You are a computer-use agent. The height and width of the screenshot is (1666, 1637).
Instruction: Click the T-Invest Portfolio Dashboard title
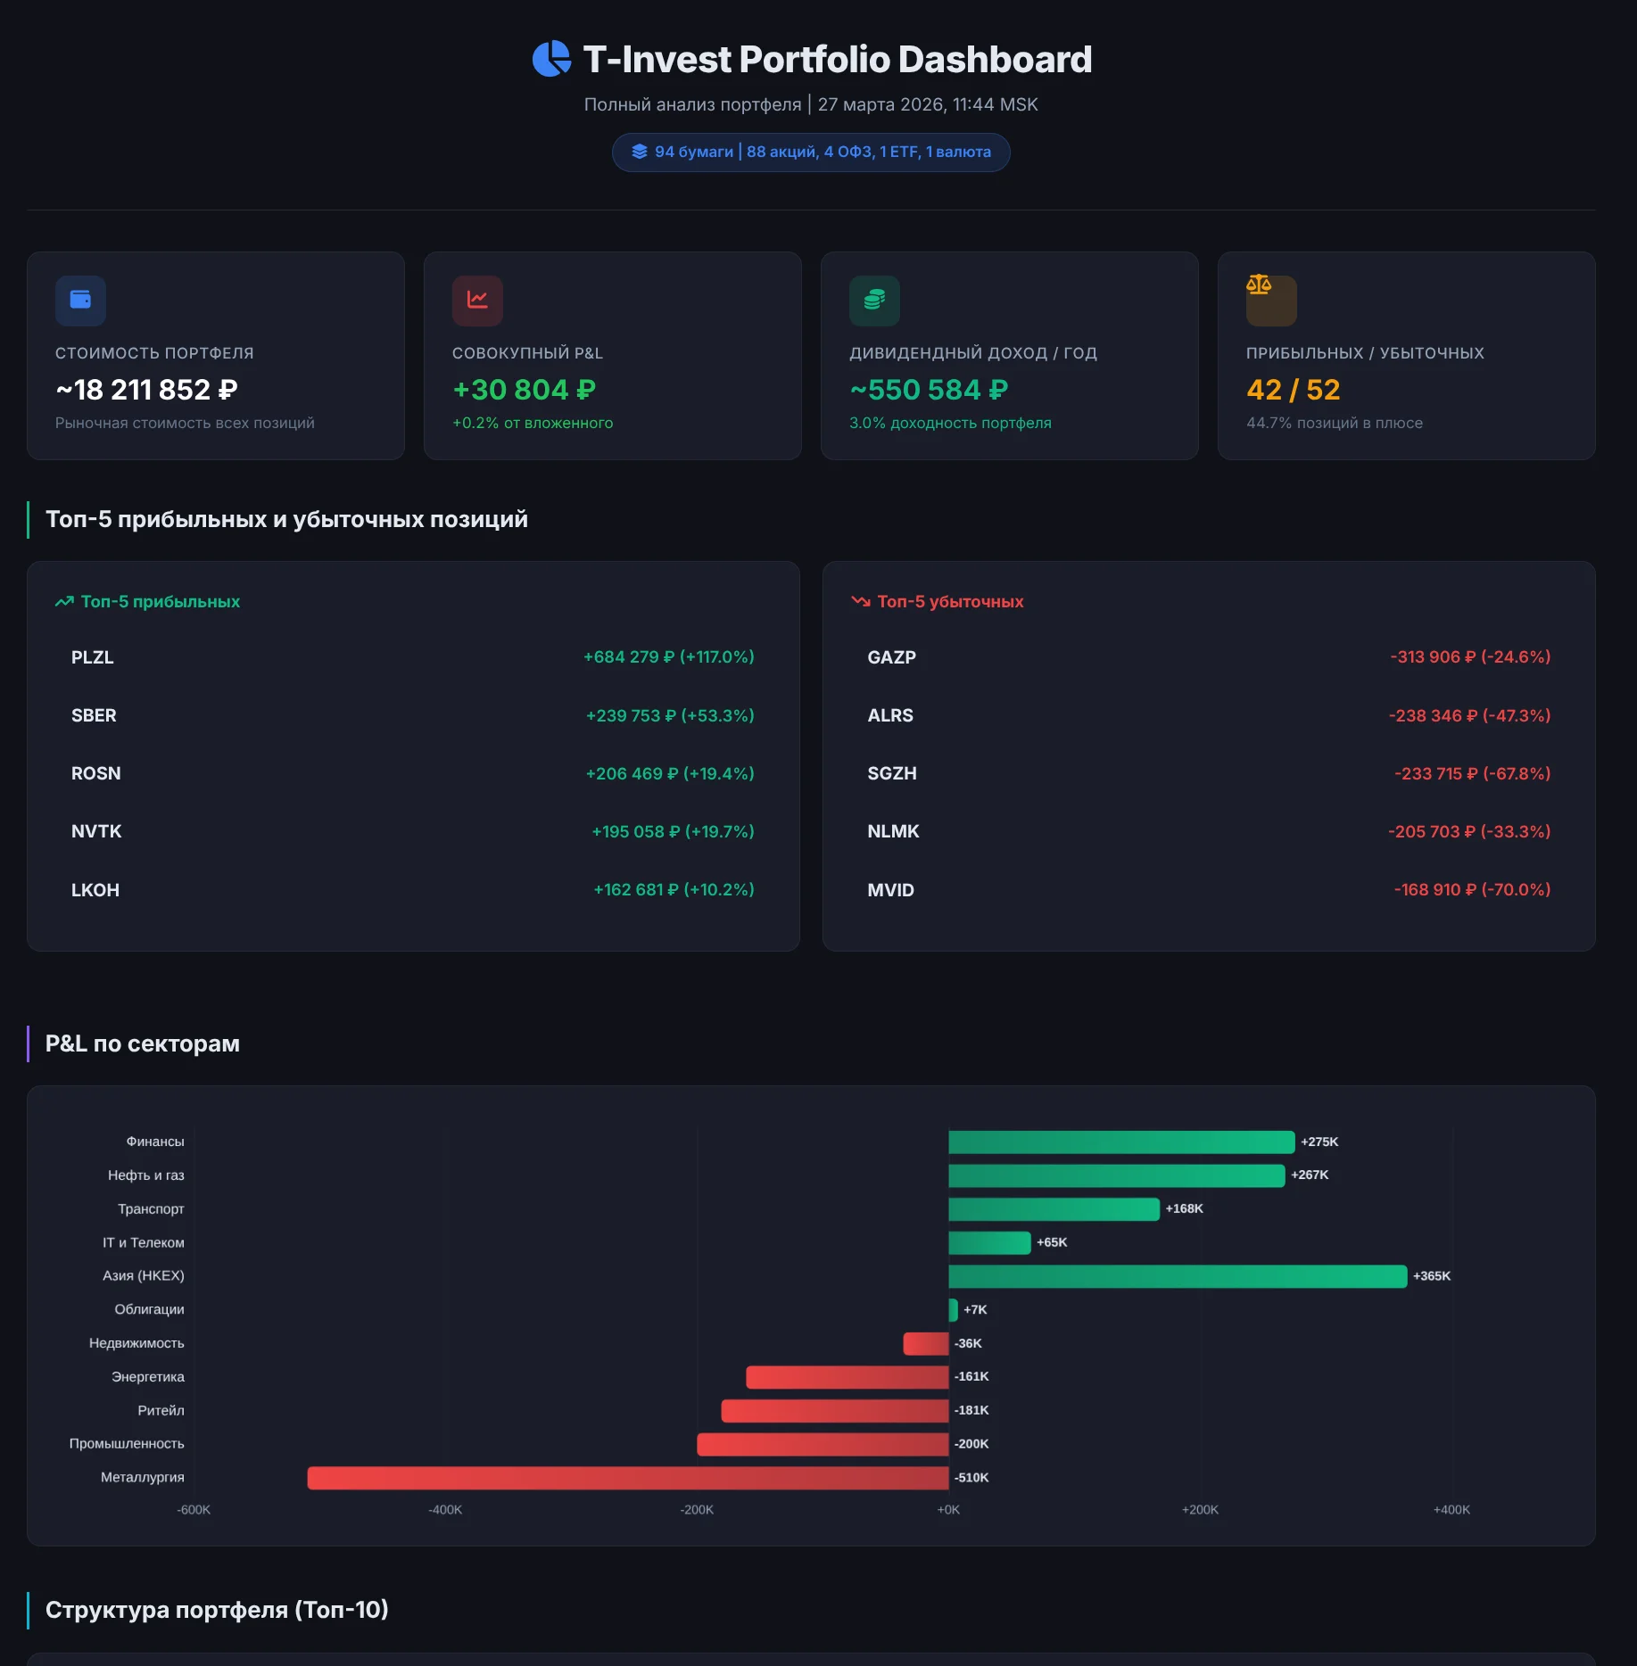click(837, 60)
